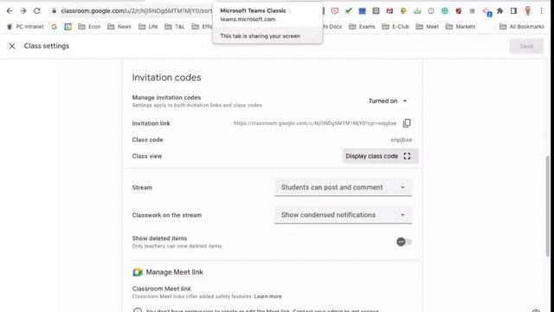Image resolution: width=554 pixels, height=312 pixels.
Task: Click the "This tab is sharing your screen" notice
Action: pyautogui.click(x=260, y=36)
